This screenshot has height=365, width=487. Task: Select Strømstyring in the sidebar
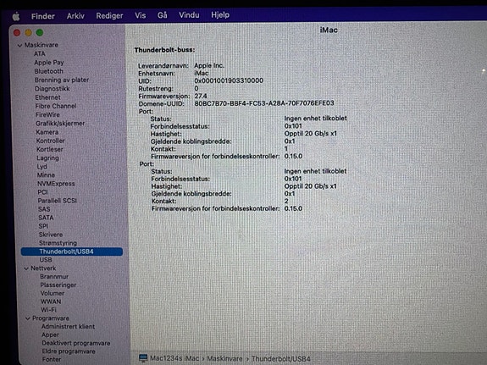tap(58, 243)
